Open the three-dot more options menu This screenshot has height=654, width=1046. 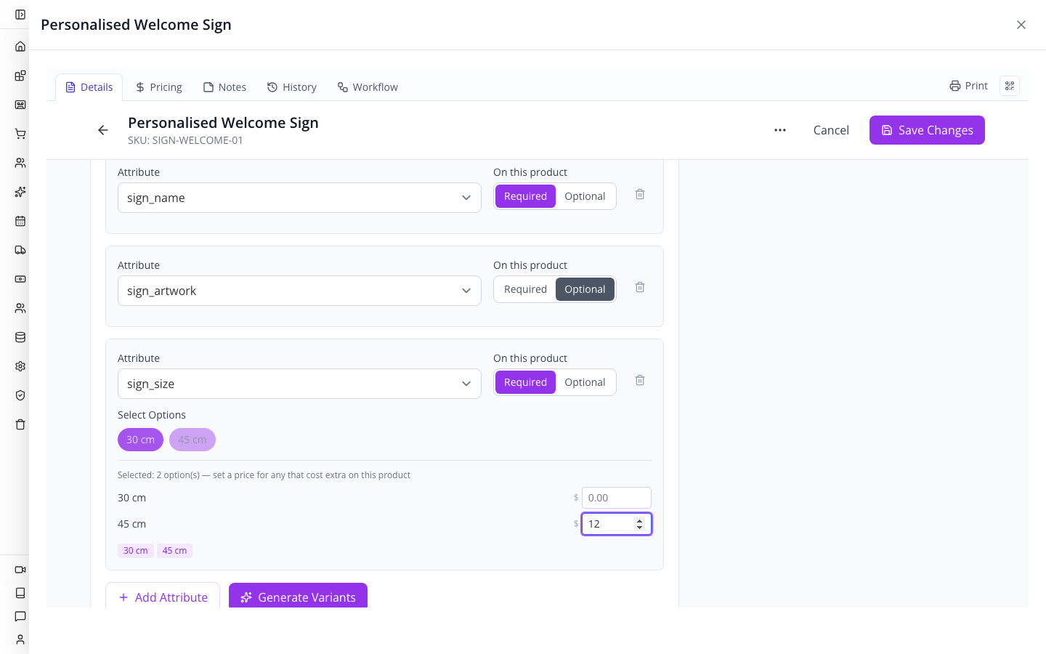click(x=780, y=130)
